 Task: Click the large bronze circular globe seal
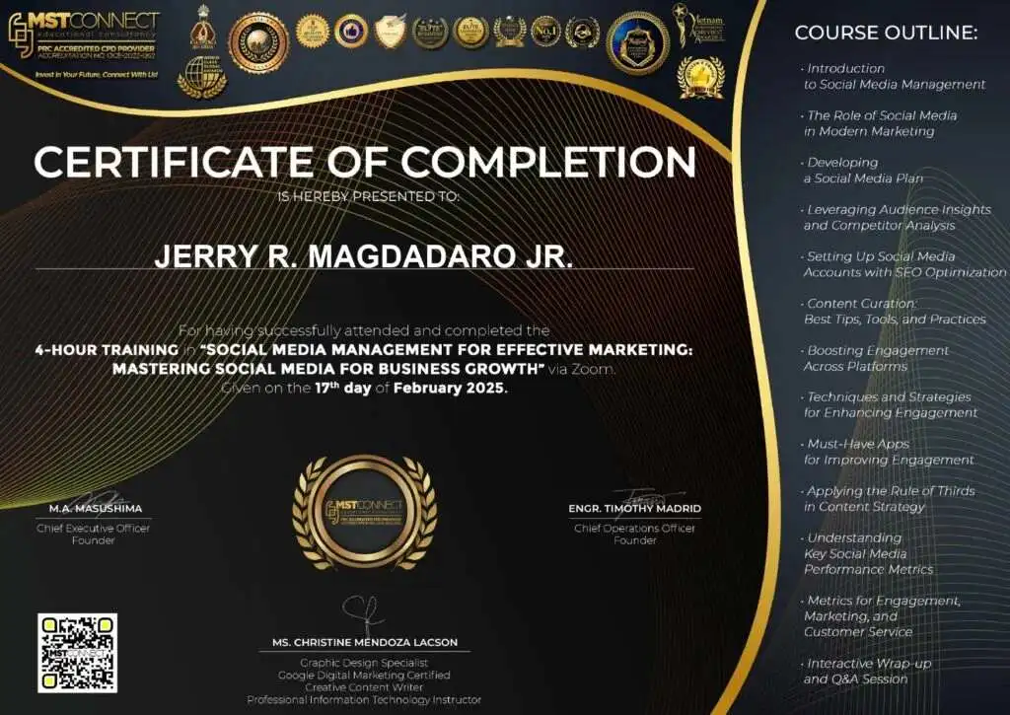coord(257,42)
